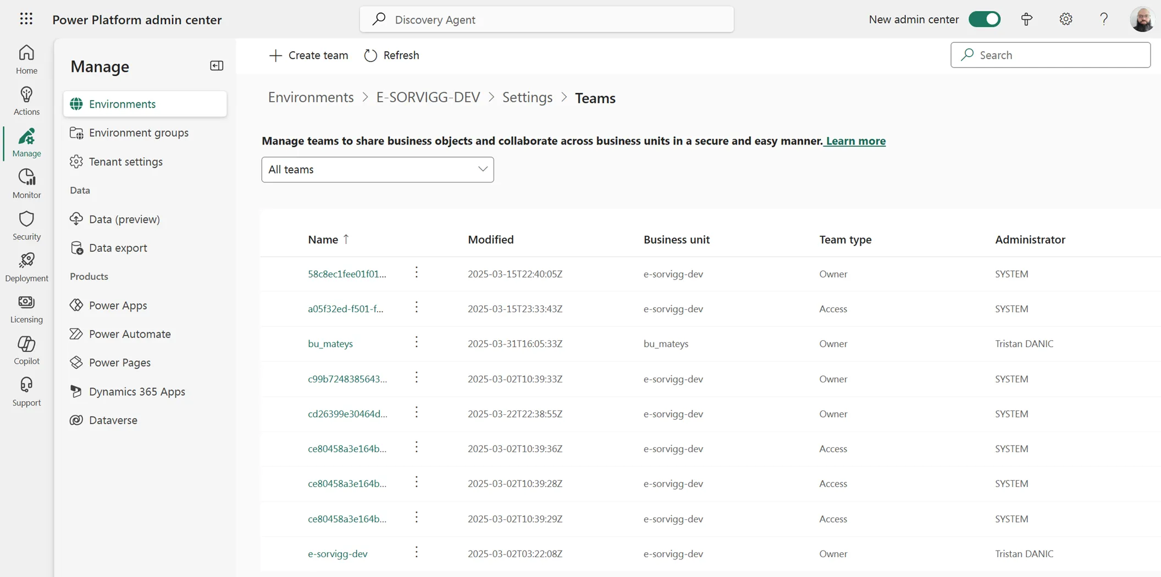
Task: Open Security in left rail
Action: (x=26, y=226)
